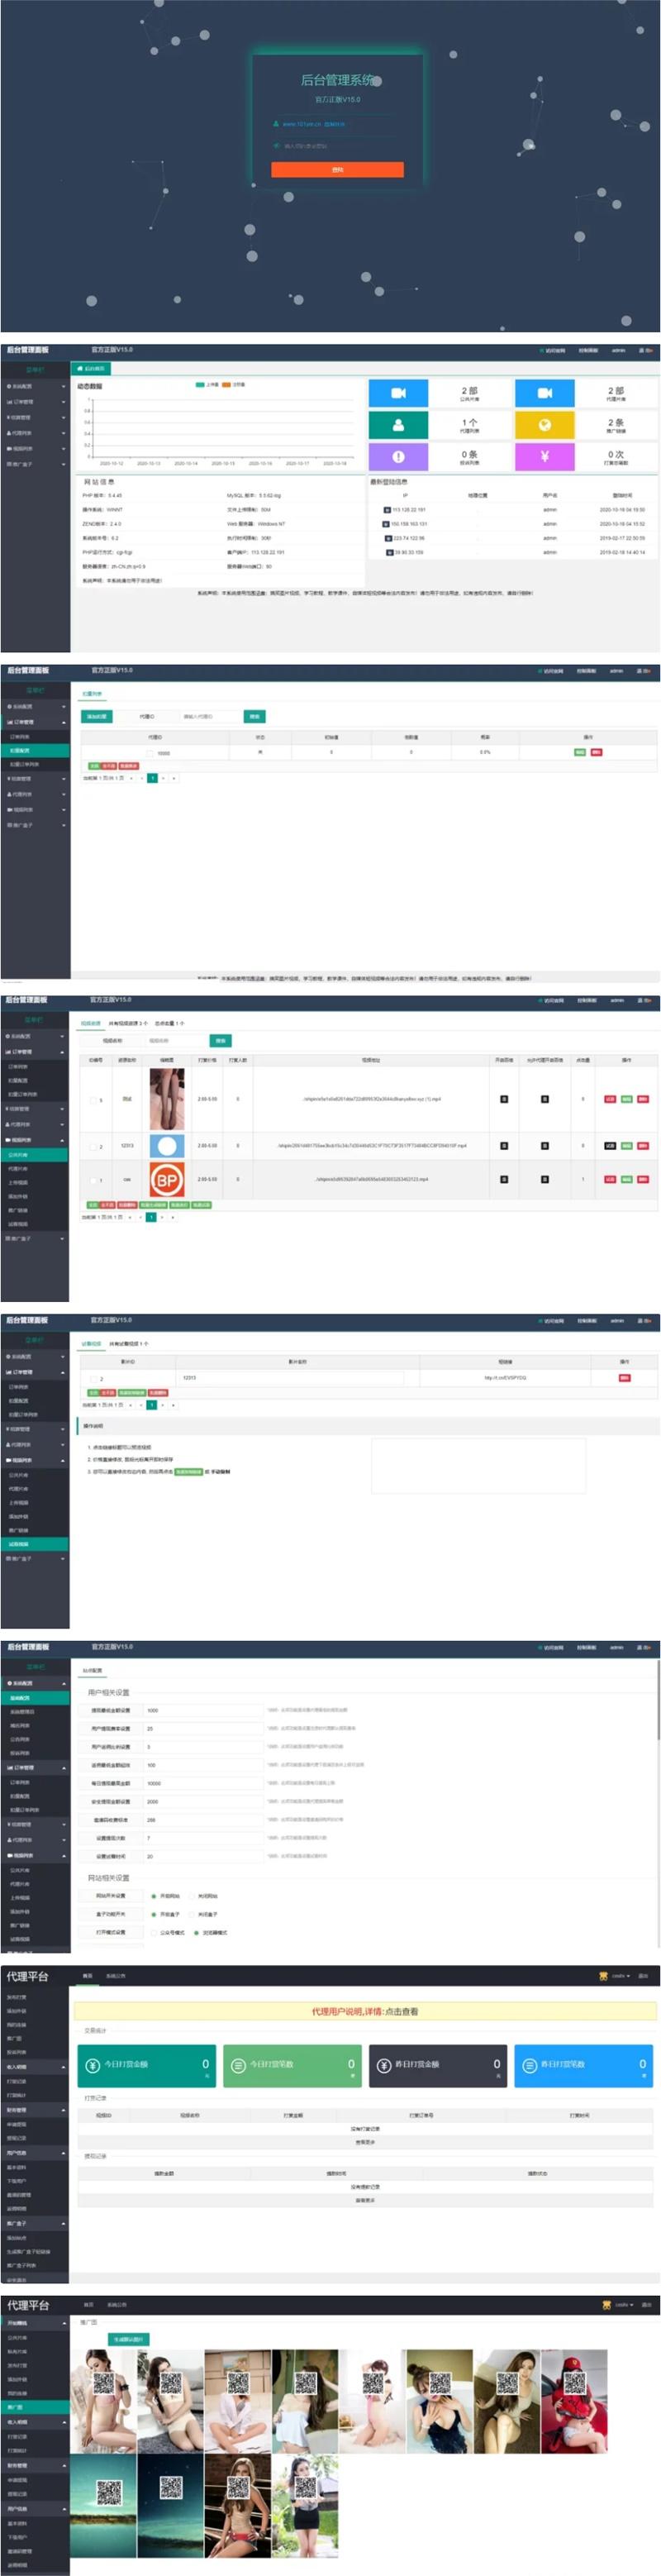Open user dropdown beside crown on agent home

tap(620, 1976)
